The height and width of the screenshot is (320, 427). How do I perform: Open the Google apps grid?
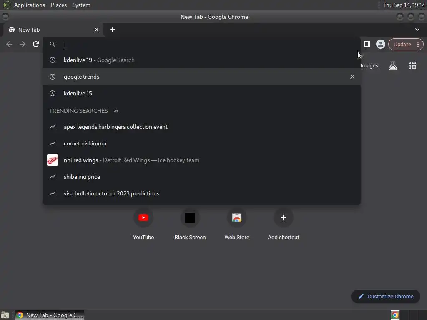click(413, 66)
